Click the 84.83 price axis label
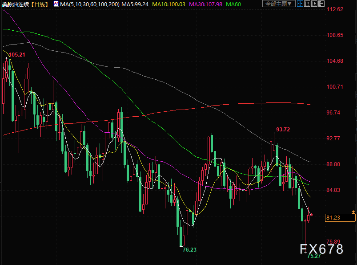The width and height of the screenshot is (357, 265). pos(333,190)
